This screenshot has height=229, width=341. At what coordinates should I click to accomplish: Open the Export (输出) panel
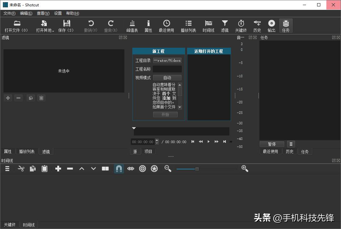pos(271,25)
